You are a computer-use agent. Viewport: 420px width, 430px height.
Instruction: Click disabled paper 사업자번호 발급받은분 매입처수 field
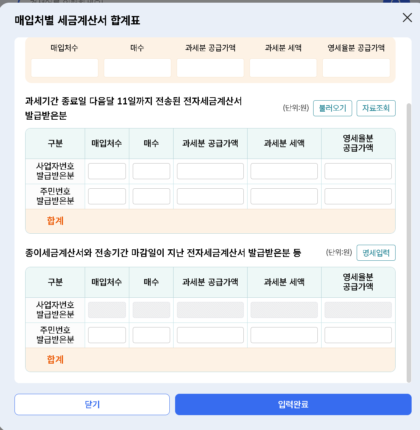point(107,310)
